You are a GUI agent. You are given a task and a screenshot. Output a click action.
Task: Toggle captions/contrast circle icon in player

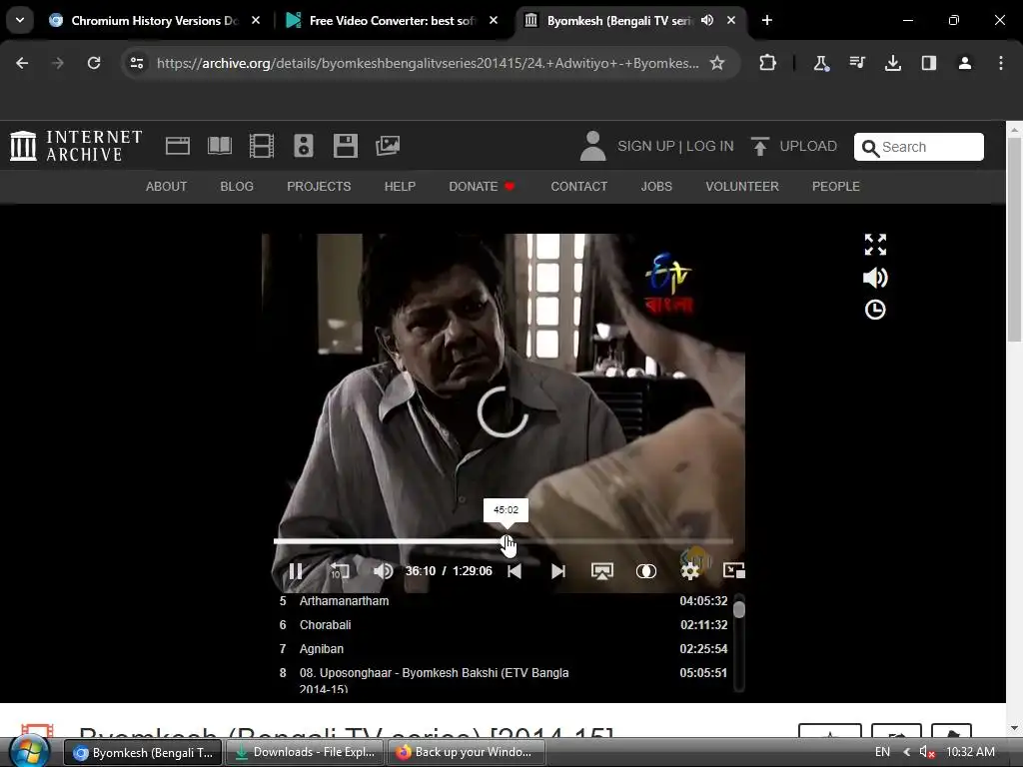(x=646, y=571)
